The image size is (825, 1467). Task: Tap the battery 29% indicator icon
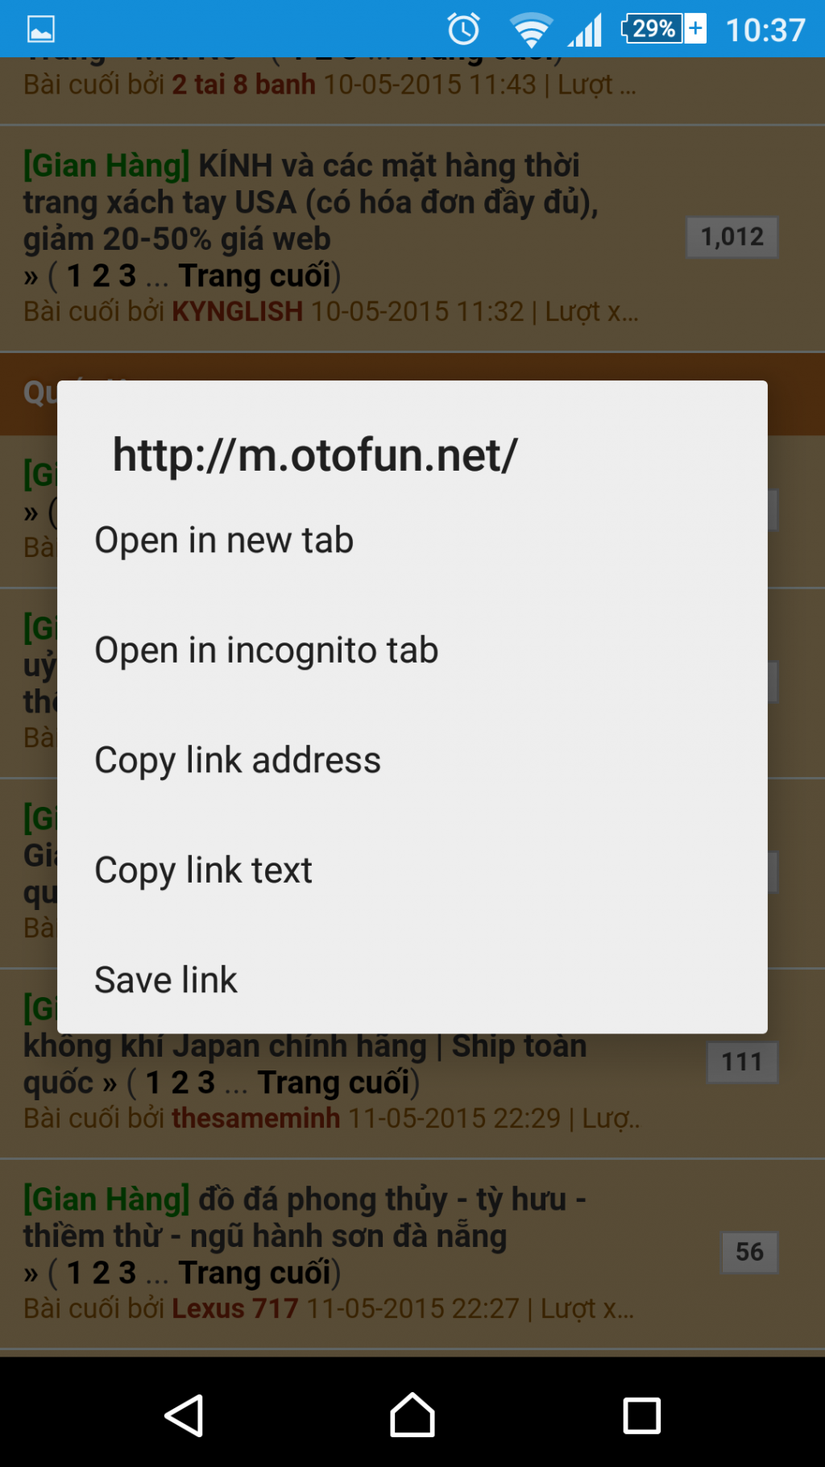pyautogui.click(x=664, y=29)
